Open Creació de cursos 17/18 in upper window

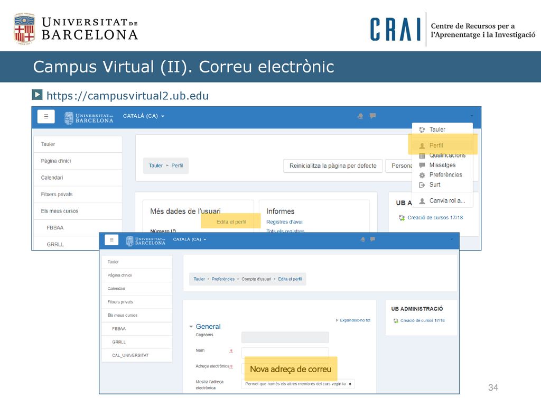point(435,217)
